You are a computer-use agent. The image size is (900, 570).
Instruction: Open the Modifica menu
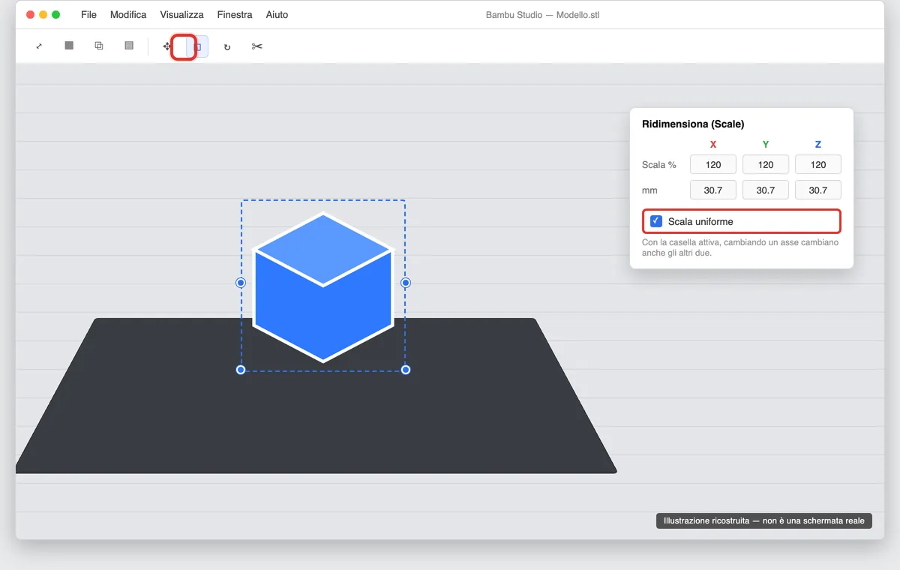coord(128,14)
